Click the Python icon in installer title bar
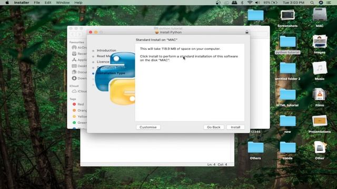Screen dimensions: 337x189 click(x=157, y=32)
